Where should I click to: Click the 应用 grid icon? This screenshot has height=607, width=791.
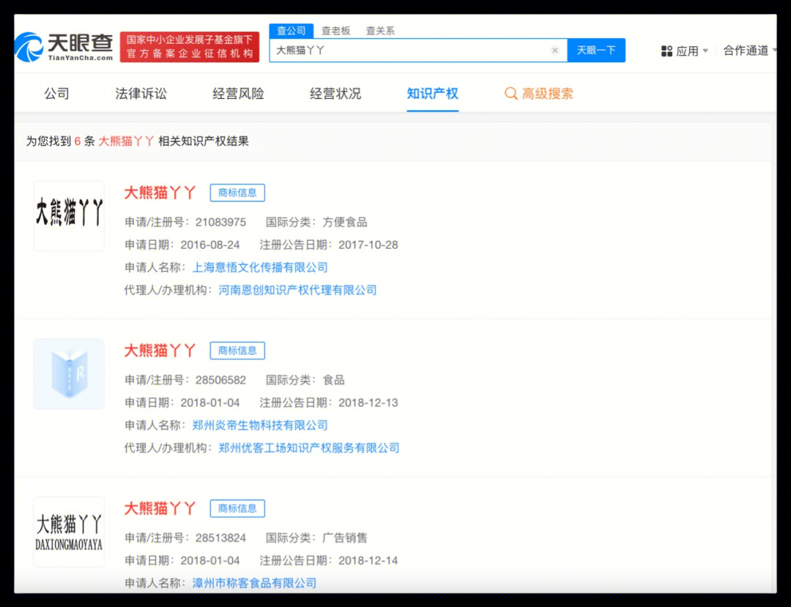tap(666, 51)
